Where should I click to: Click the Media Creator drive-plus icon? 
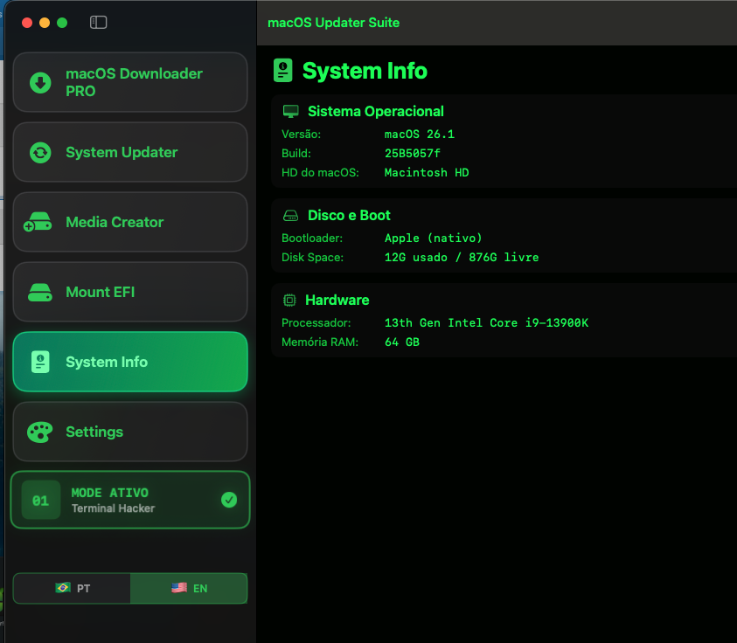coord(38,222)
